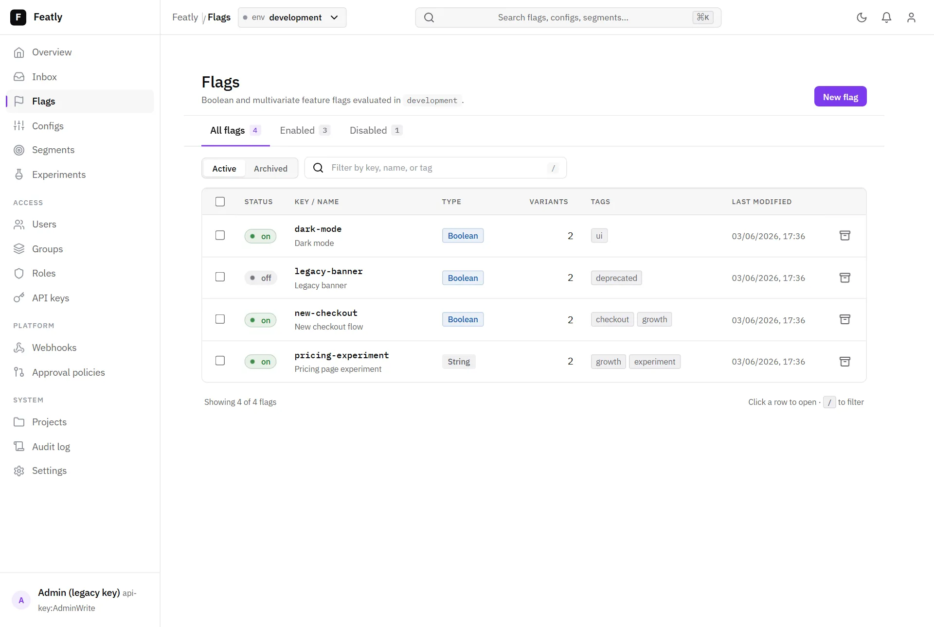
Task: Select the Active segment
Action: (x=224, y=169)
